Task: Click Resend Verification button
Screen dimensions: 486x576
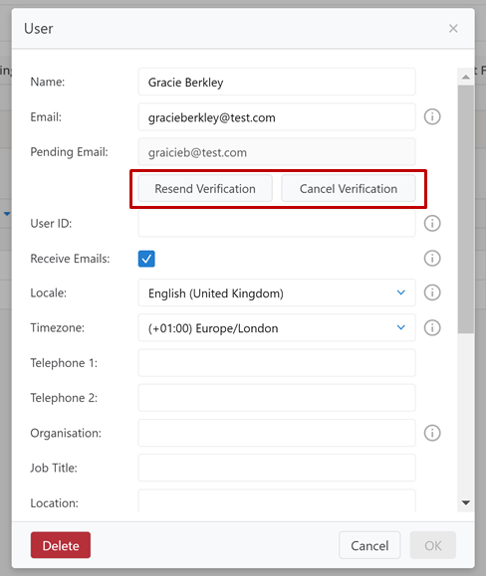Action: pos(205,188)
